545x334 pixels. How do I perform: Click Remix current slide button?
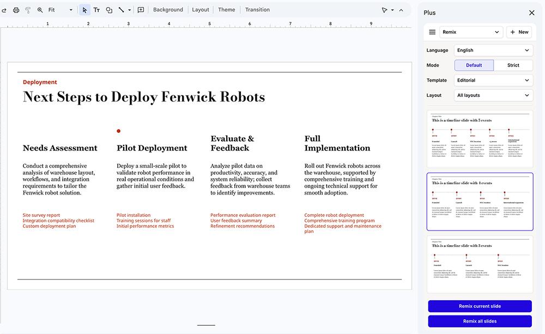point(480,306)
